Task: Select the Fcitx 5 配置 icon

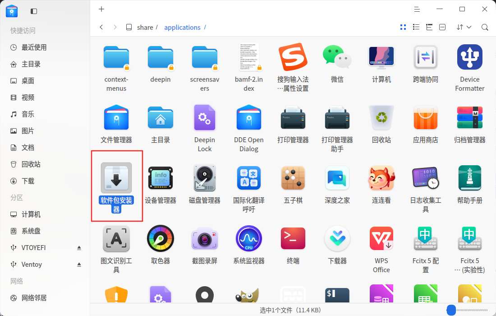Action: (426, 238)
